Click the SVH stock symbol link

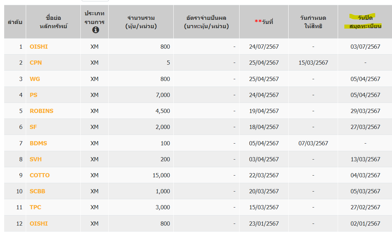(x=36, y=159)
